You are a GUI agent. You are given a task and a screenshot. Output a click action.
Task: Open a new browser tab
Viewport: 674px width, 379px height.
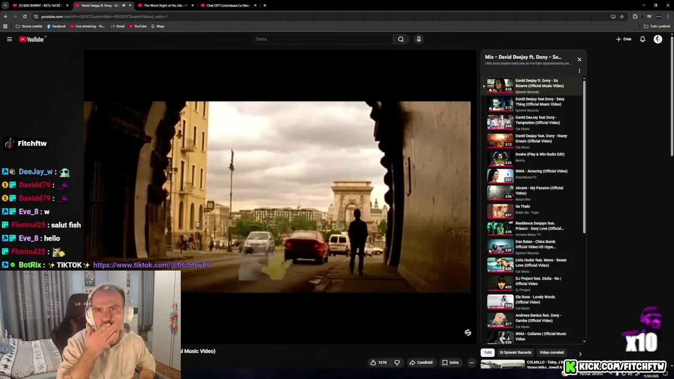[x=265, y=5]
